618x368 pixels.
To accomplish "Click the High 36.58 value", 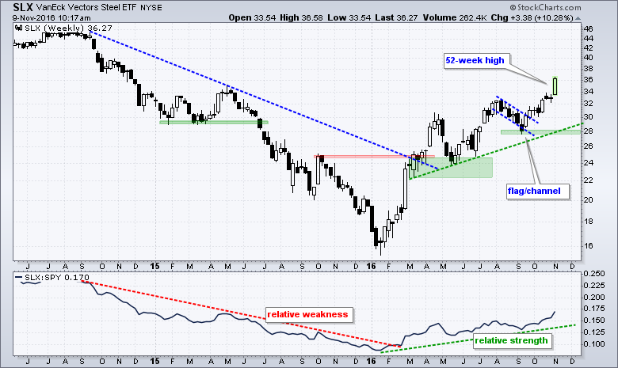I will click(301, 17).
